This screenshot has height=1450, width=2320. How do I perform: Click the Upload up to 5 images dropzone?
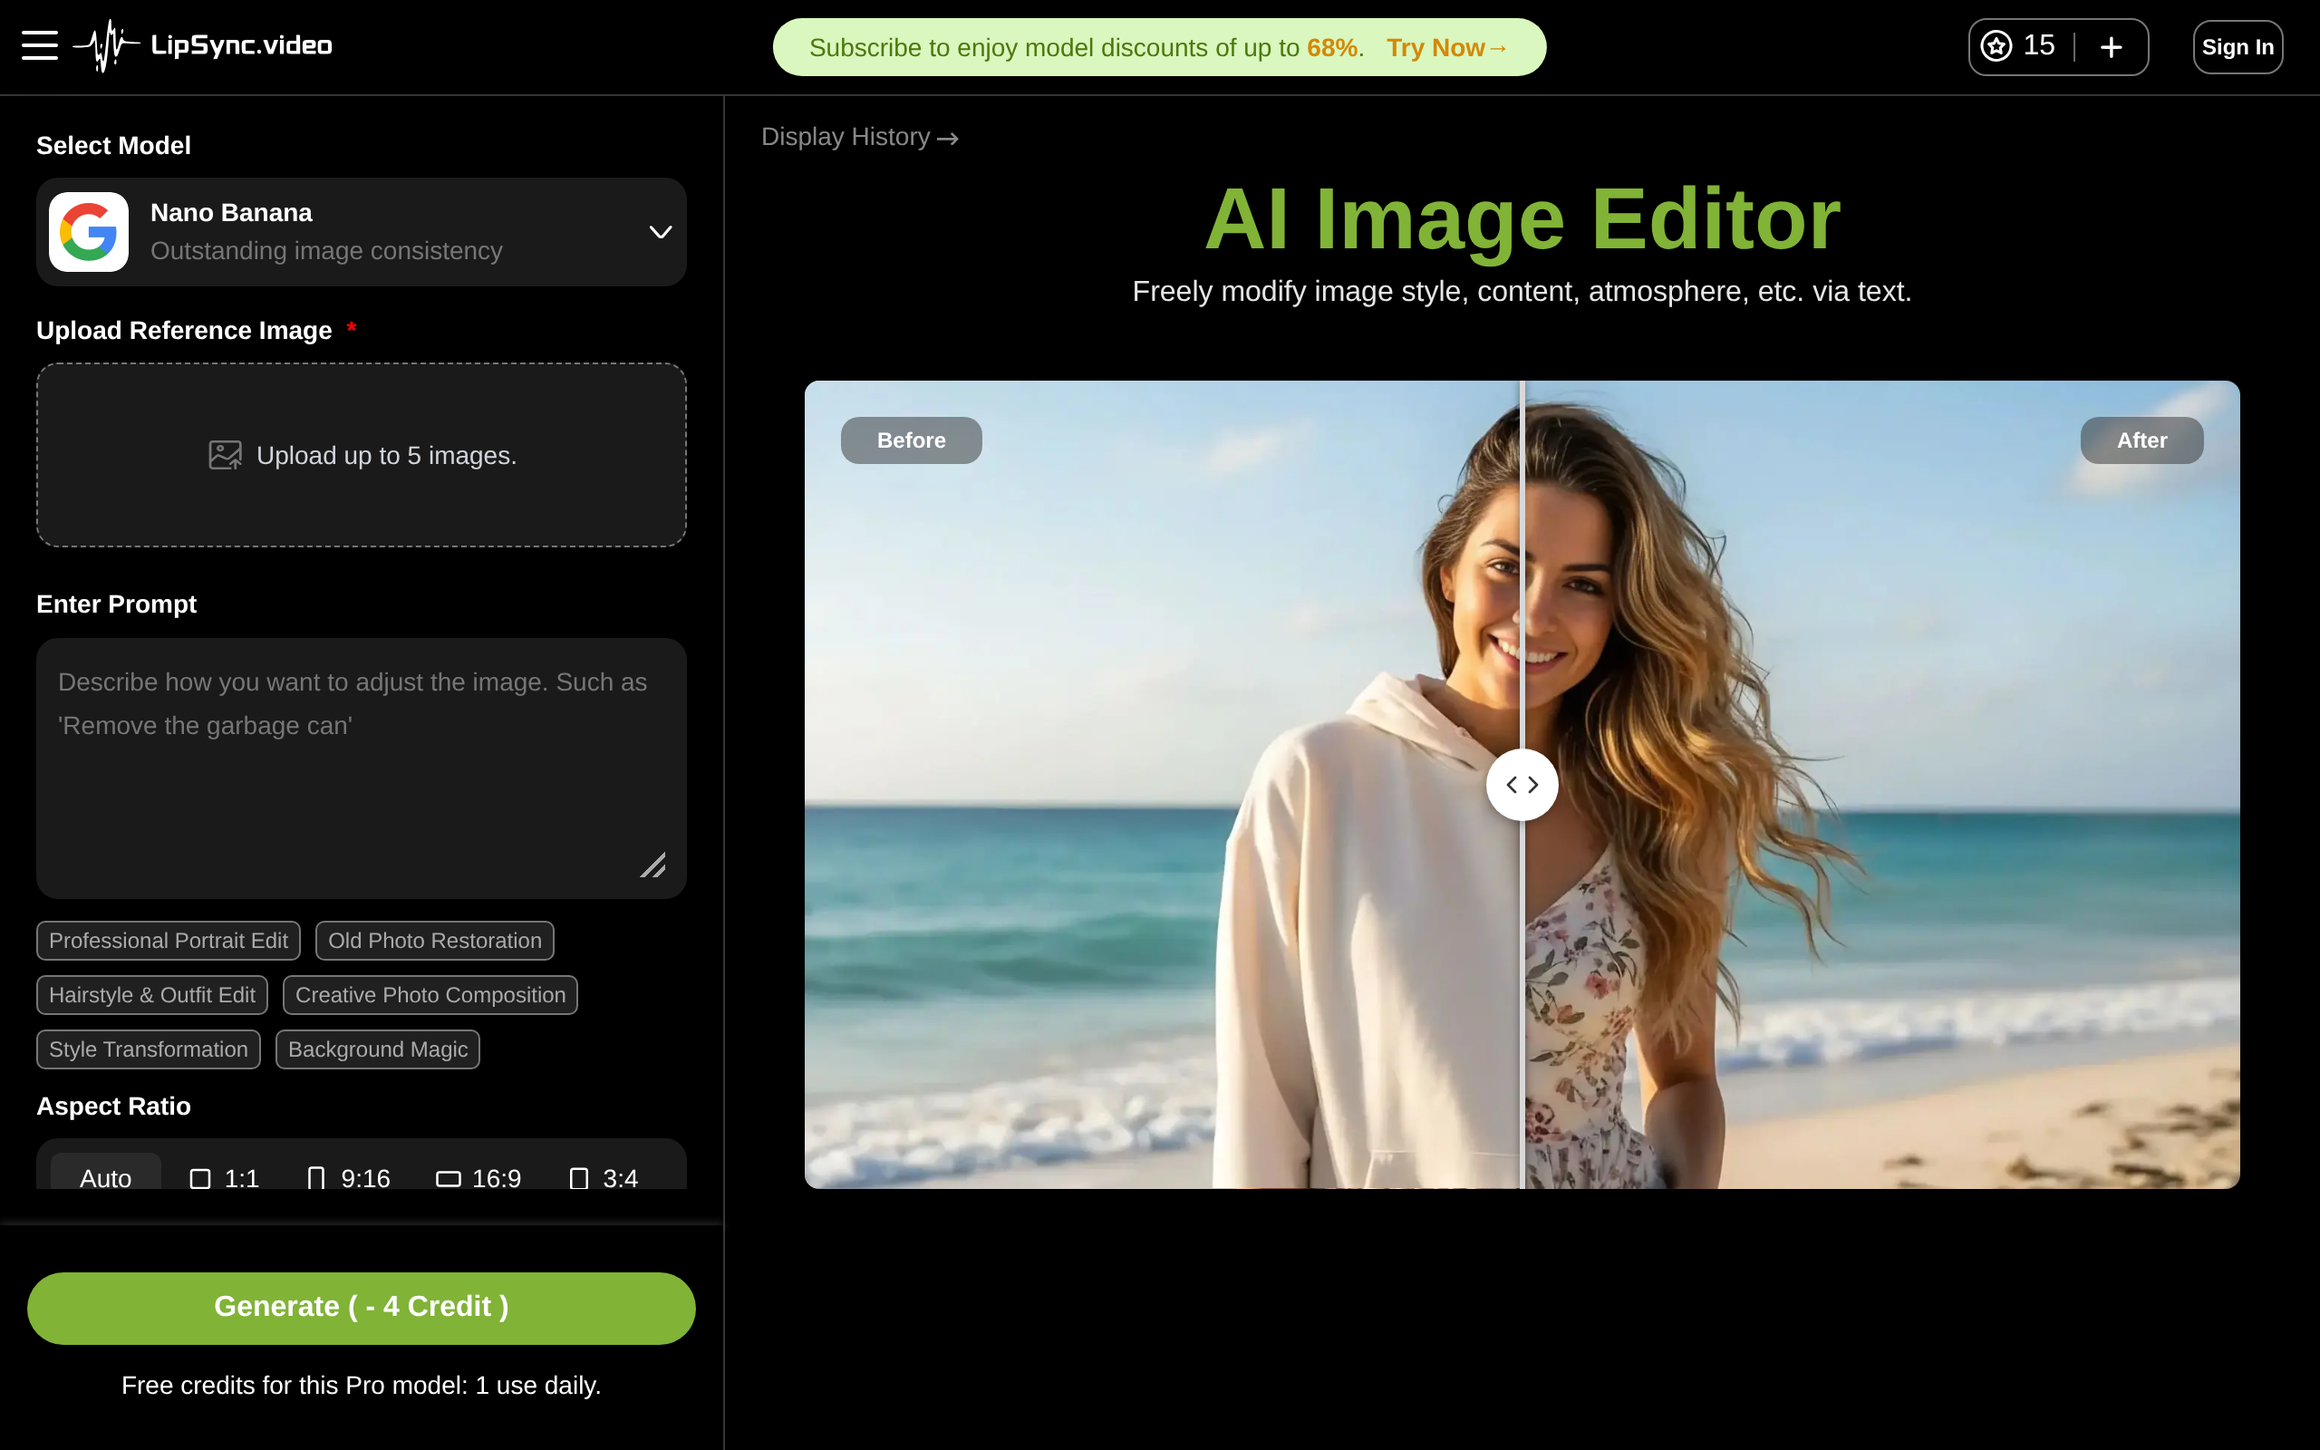tap(362, 456)
